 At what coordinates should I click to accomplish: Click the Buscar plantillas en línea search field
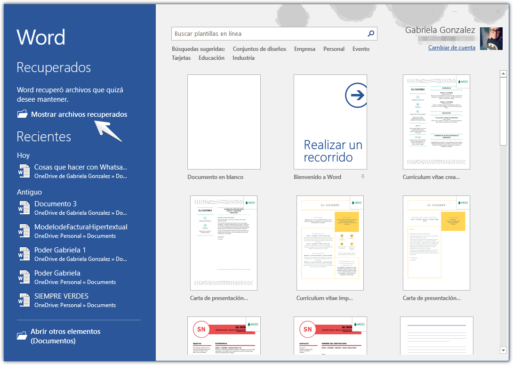264,33
